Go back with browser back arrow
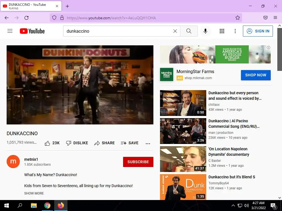Image resolution: width=282 pixels, height=211 pixels. [7, 18]
